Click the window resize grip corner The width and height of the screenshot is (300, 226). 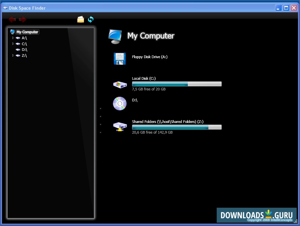tap(296, 221)
